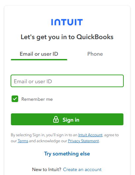Image resolution: width=135 pixels, height=175 pixels.
Task: Open the Terms link
Action: pos(23,141)
